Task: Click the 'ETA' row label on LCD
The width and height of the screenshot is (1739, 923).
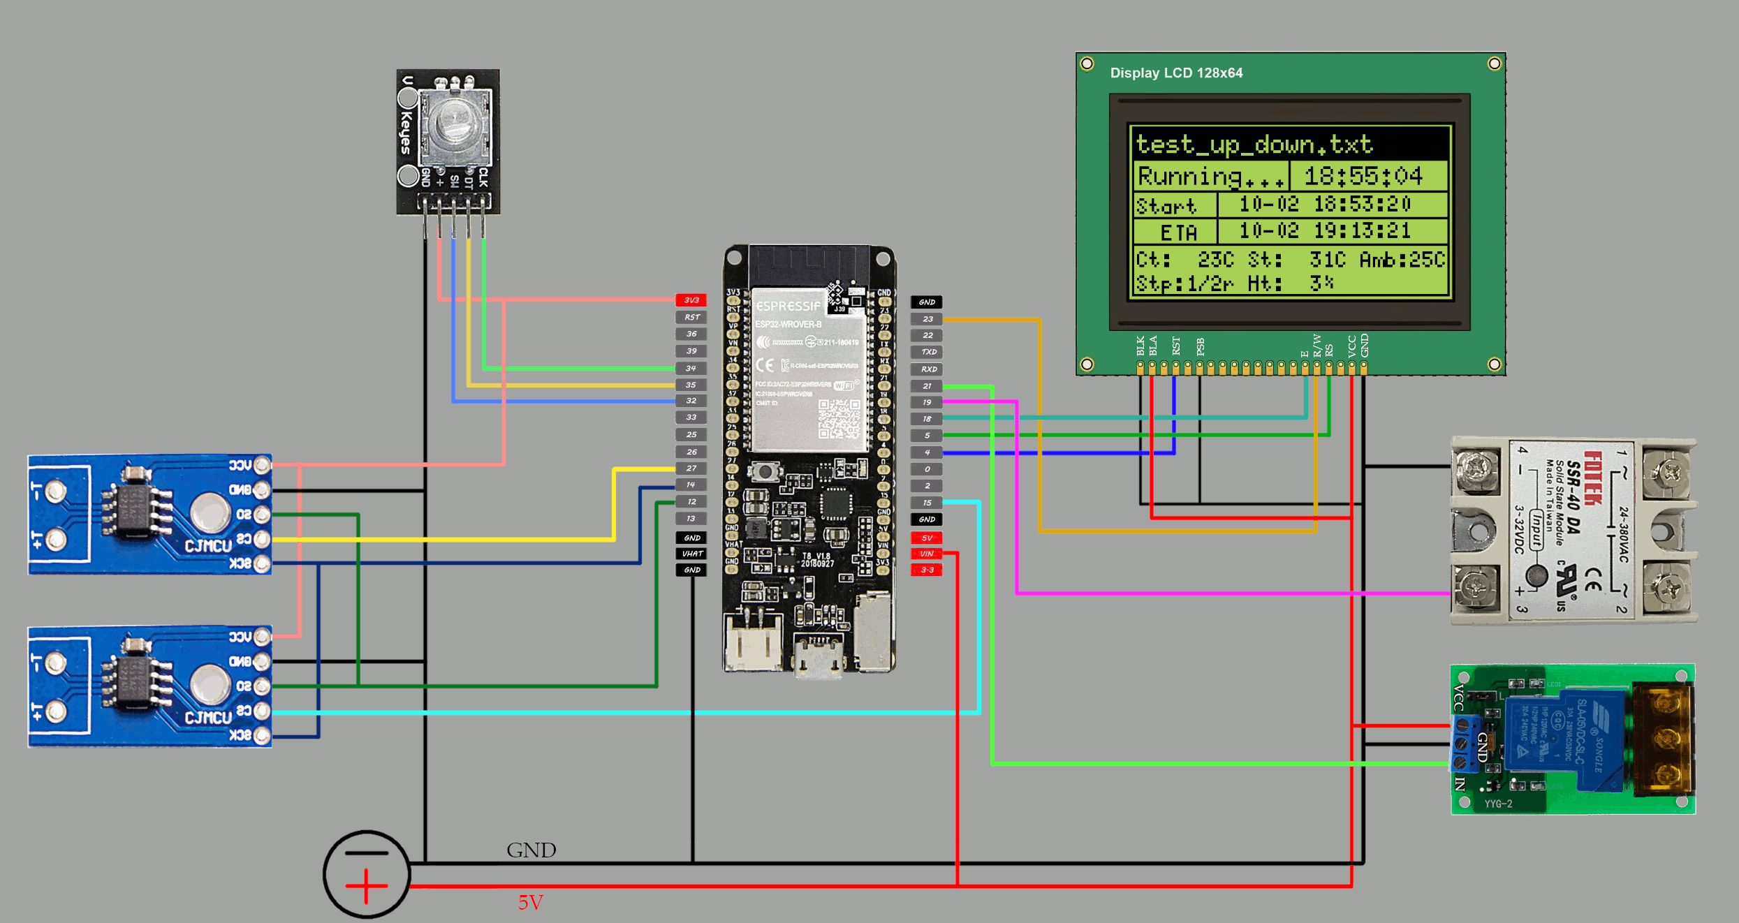Action: click(x=1178, y=232)
